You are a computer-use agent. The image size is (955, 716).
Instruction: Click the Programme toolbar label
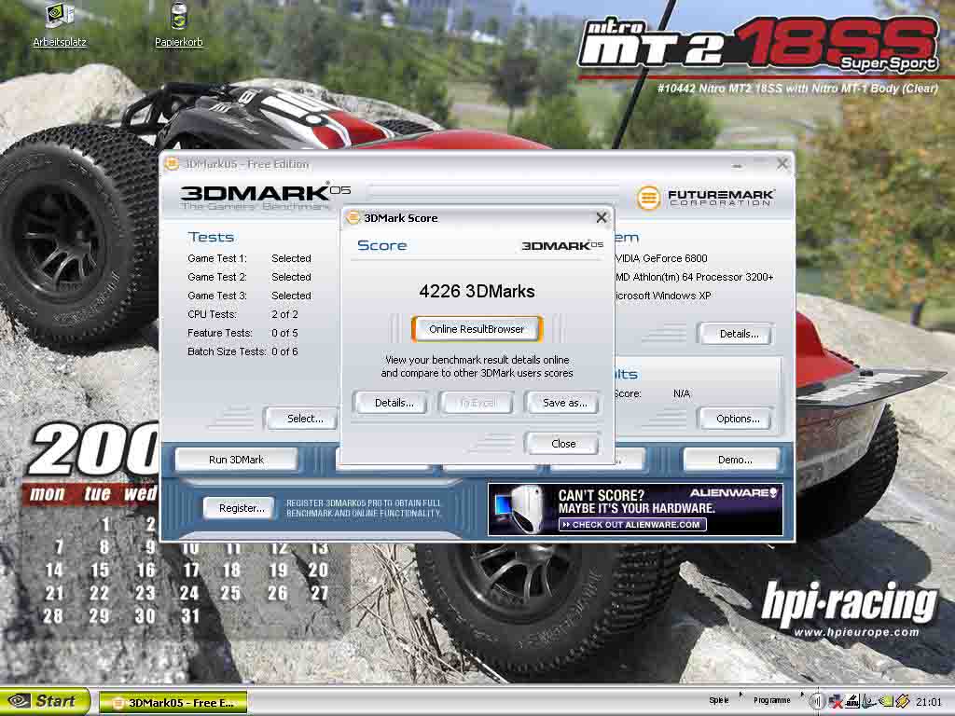[x=771, y=700]
